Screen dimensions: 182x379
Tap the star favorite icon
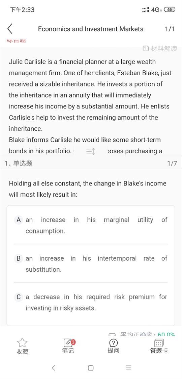[x=22, y=343]
